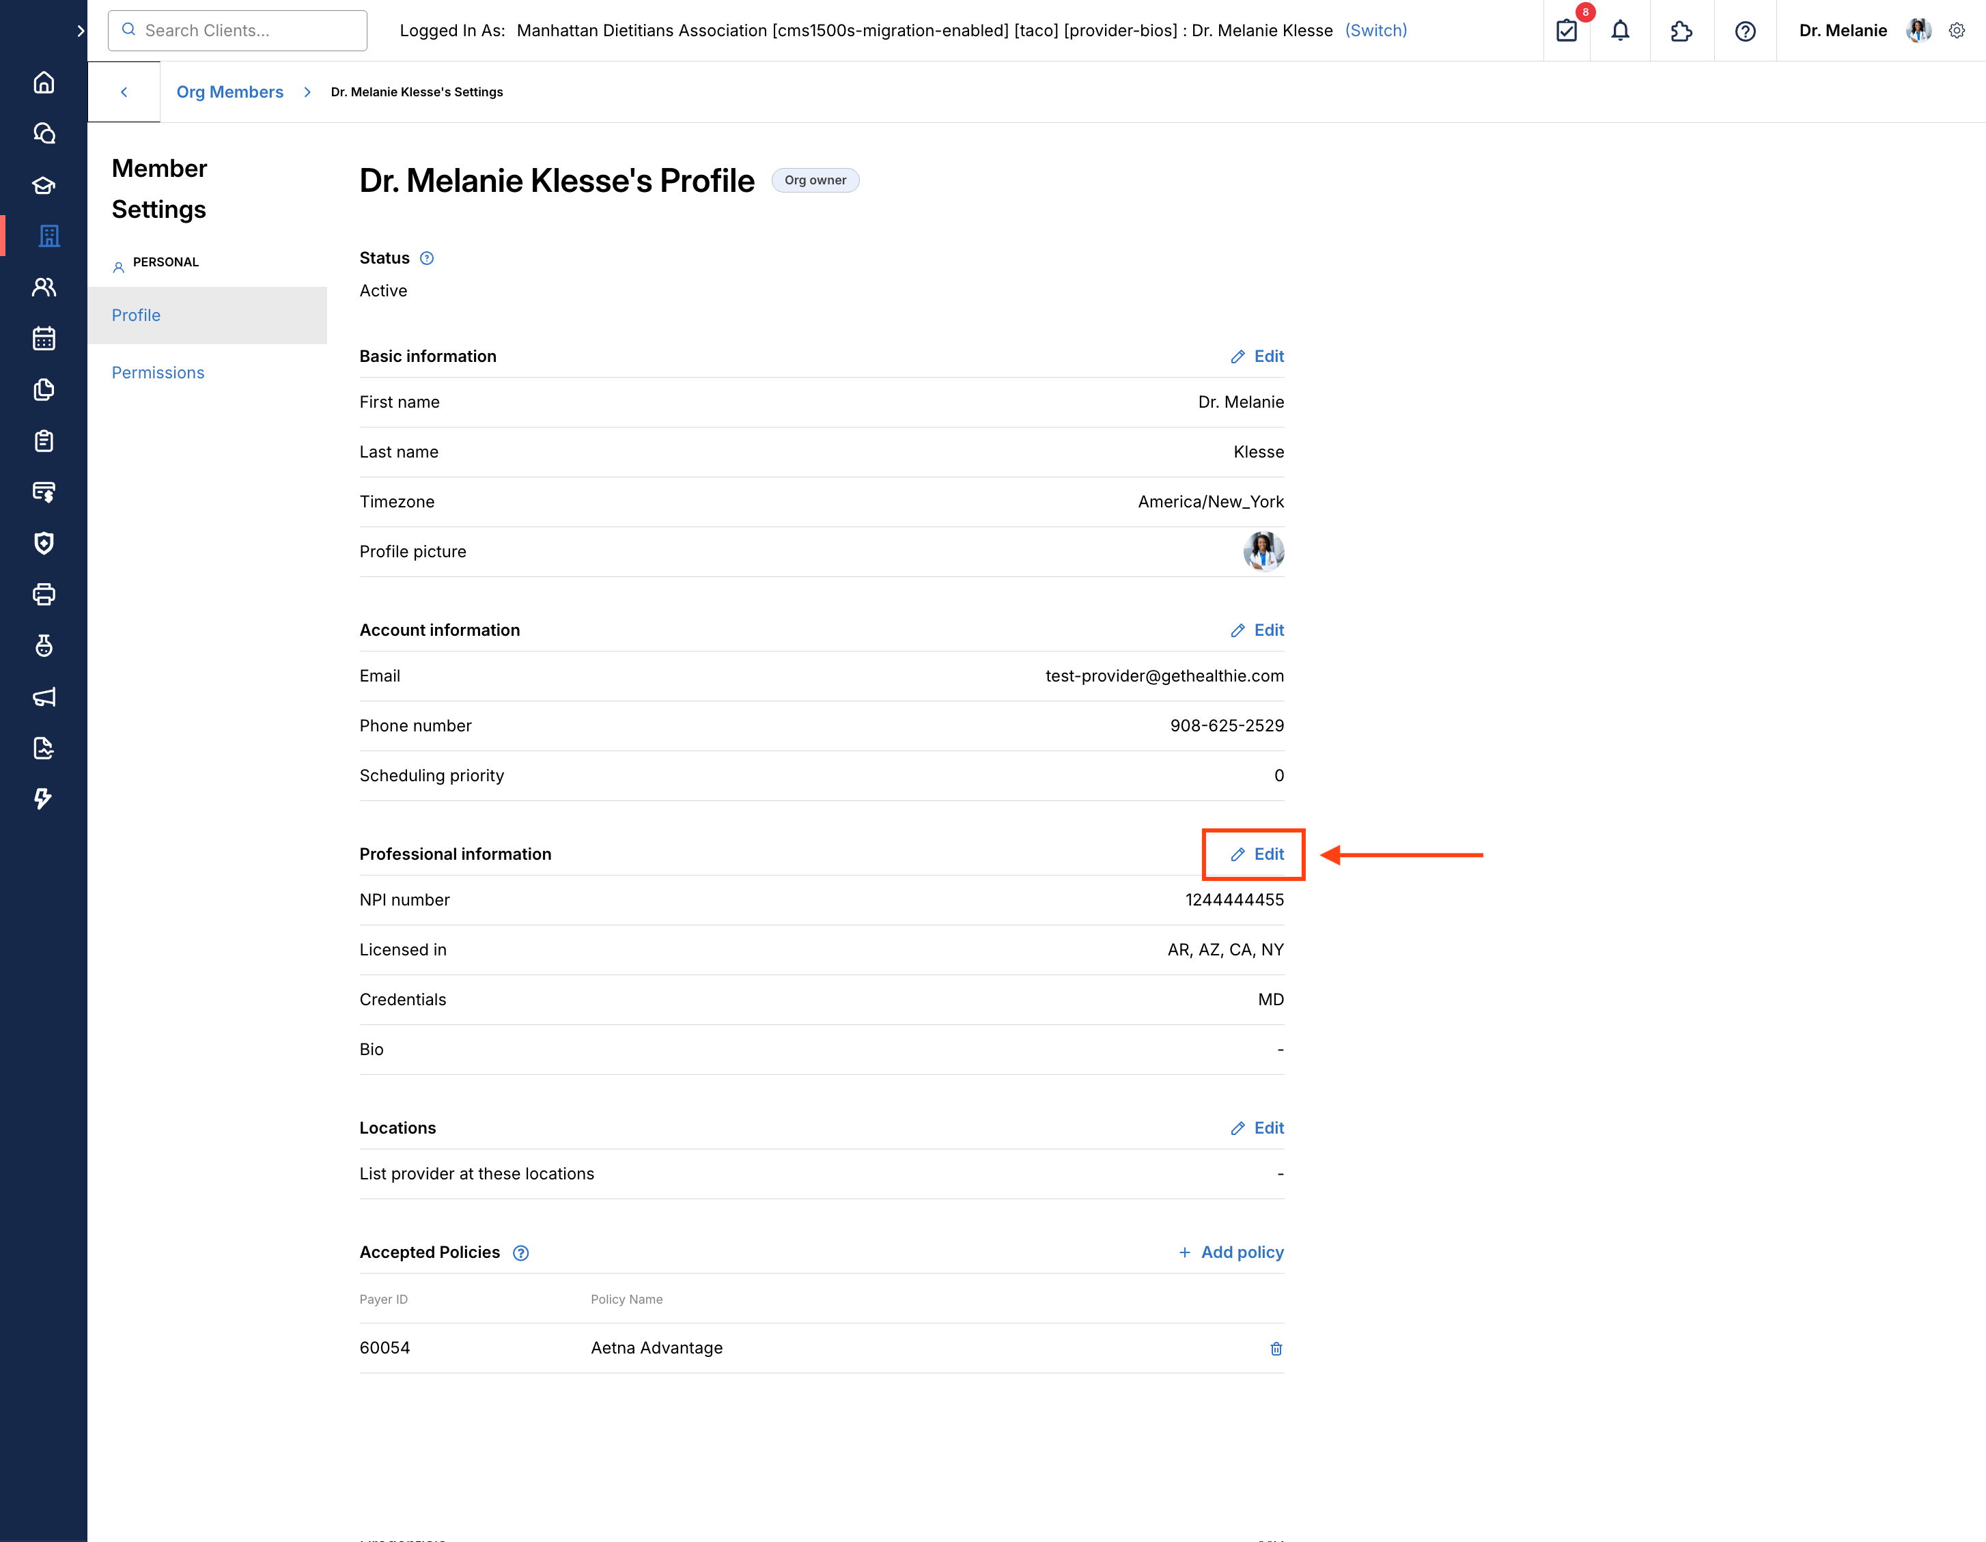Click the Accepted Policies help icon
Image resolution: width=1986 pixels, height=1542 pixels.
tap(520, 1253)
